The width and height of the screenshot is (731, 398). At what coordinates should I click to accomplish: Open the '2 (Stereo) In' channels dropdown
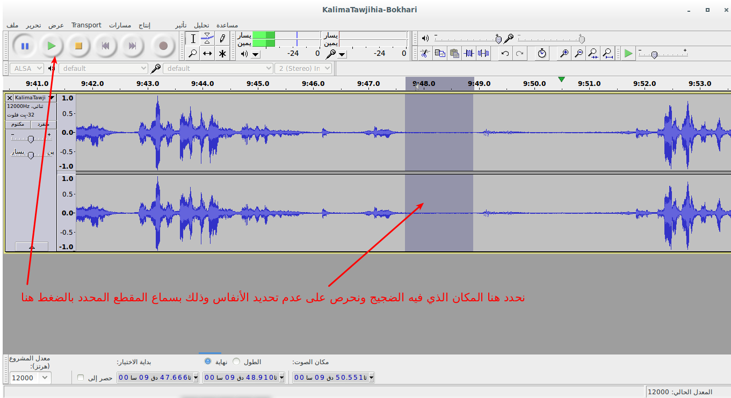303,68
